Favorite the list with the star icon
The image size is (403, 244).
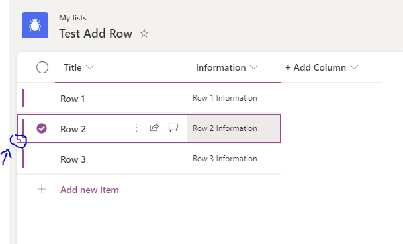click(144, 33)
